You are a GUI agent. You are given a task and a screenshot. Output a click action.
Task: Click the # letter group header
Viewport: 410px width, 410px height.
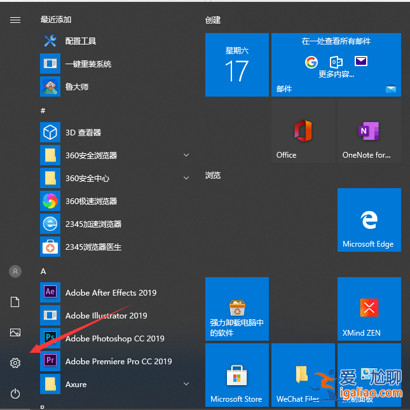(43, 111)
